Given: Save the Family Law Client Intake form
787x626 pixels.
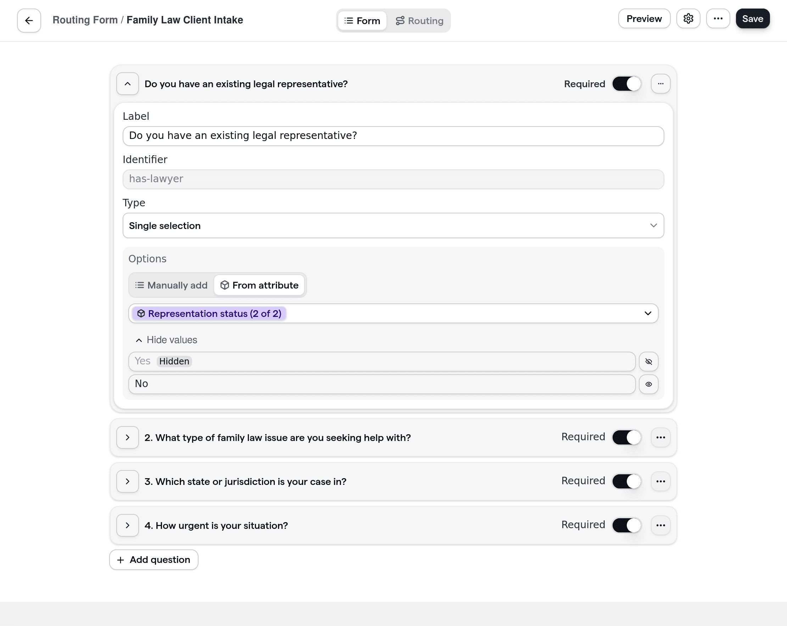Looking at the screenshot, I should click(752, 18).
